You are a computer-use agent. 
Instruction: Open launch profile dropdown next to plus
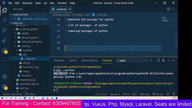click(154, 61)
